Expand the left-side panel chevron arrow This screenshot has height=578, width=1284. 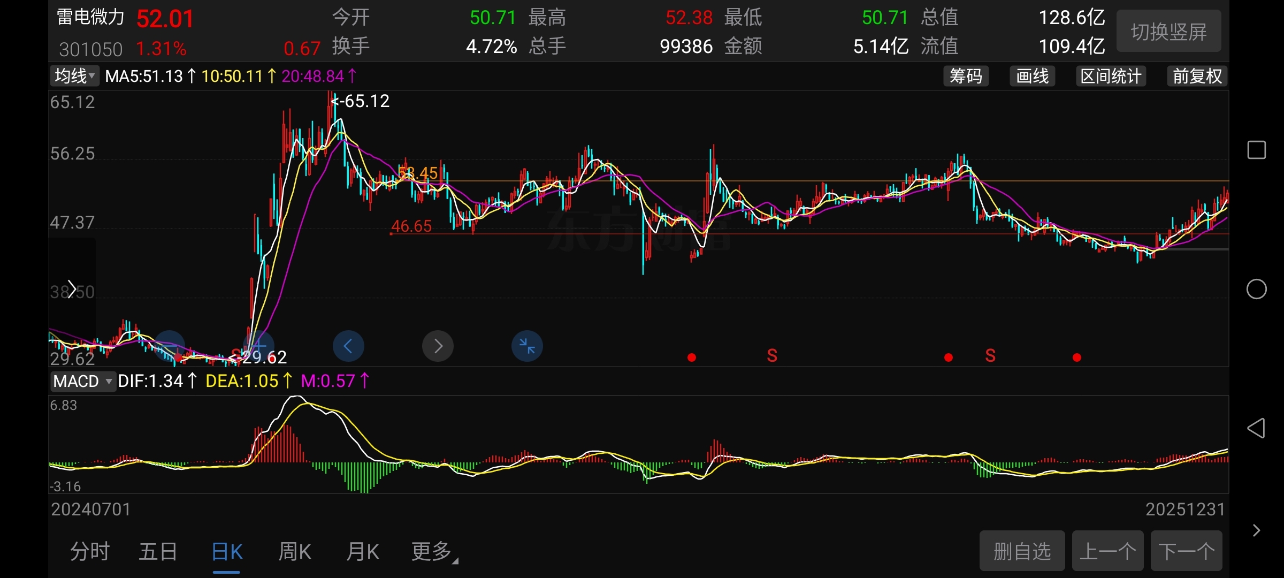(x=72, y=289)
